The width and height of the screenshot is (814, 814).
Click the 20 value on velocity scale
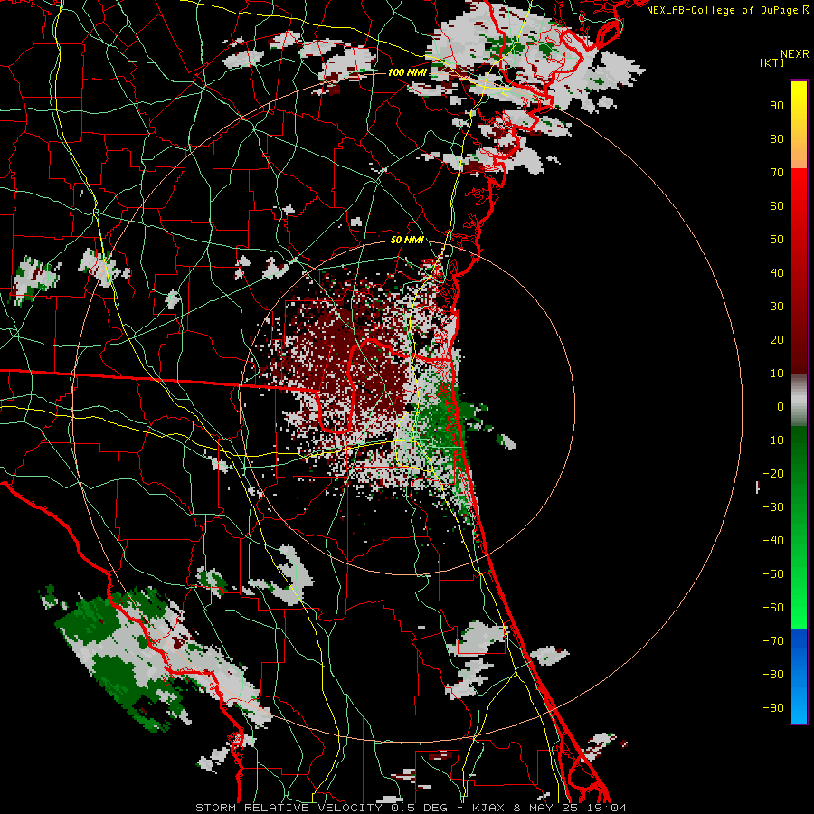point(777,340)
